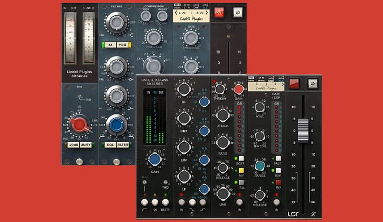Click the red mute button in 50 Series
Viewport: 383px width, 222px height.
294,83
